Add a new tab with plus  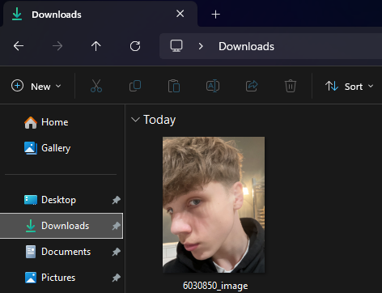215,15
